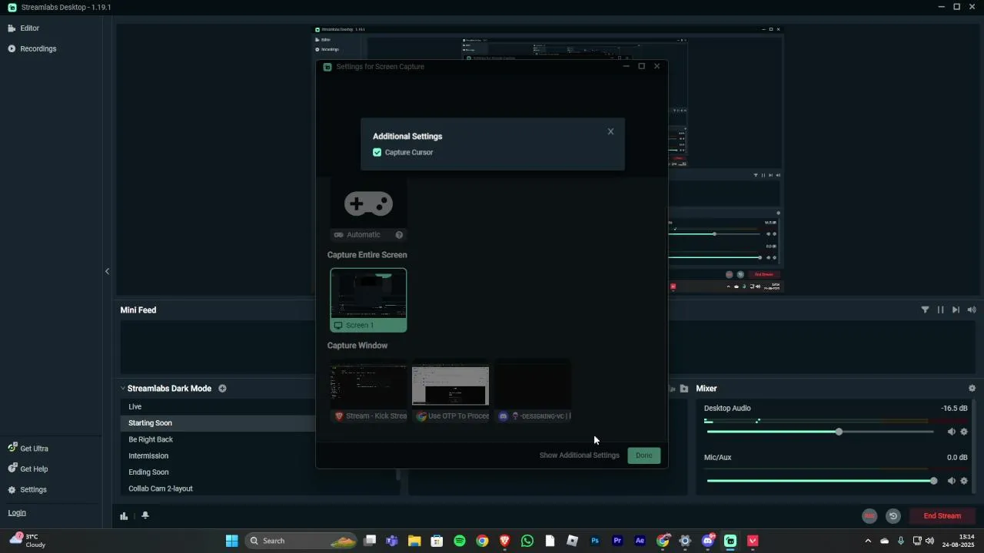Viewport: 984px width, 553px height.
Task: Select the Screen 1 capture thumbnail
Action: (368, 300)
